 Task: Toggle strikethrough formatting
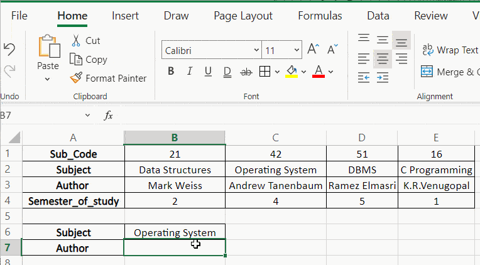[246, 72]
